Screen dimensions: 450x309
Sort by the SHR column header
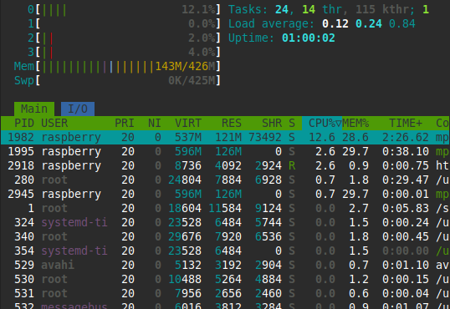272,124
